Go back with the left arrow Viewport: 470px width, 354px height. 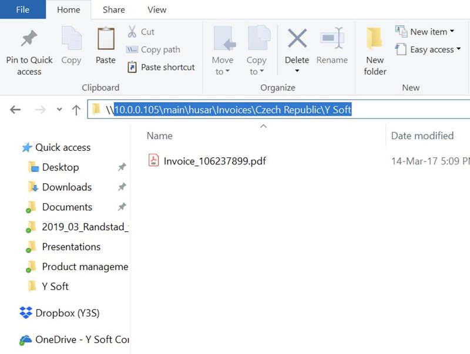15,110
